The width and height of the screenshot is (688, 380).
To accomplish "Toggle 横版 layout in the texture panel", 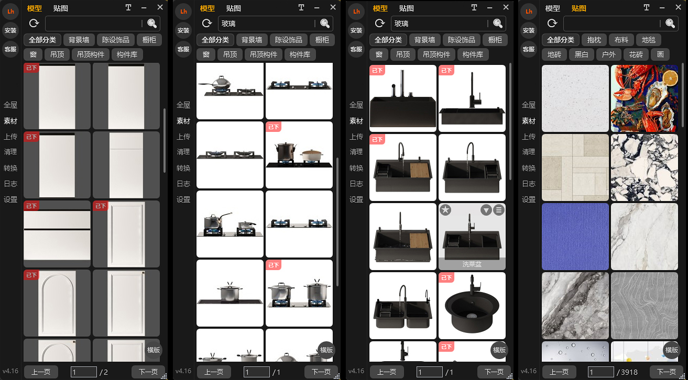I will click(x=672, y=350).
